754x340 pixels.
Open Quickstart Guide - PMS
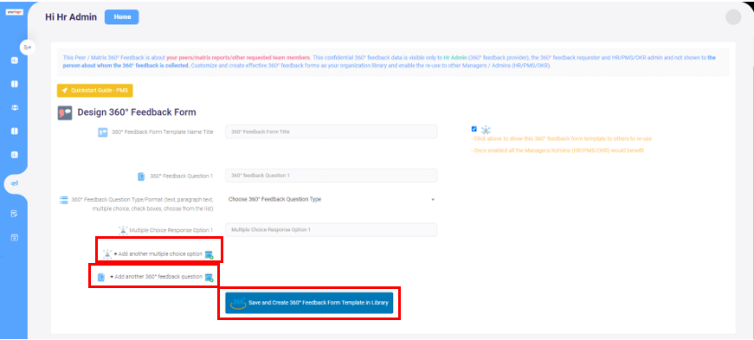[x=94, y=91]
